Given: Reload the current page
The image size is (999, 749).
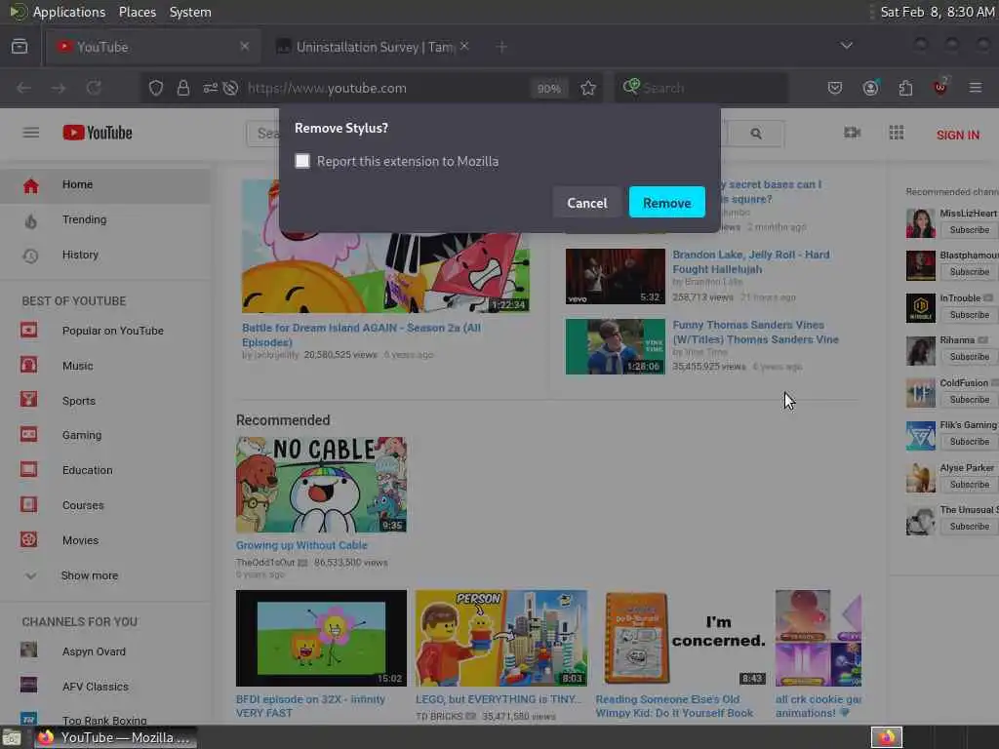Looking at the screenshot, I should (94, 88).
